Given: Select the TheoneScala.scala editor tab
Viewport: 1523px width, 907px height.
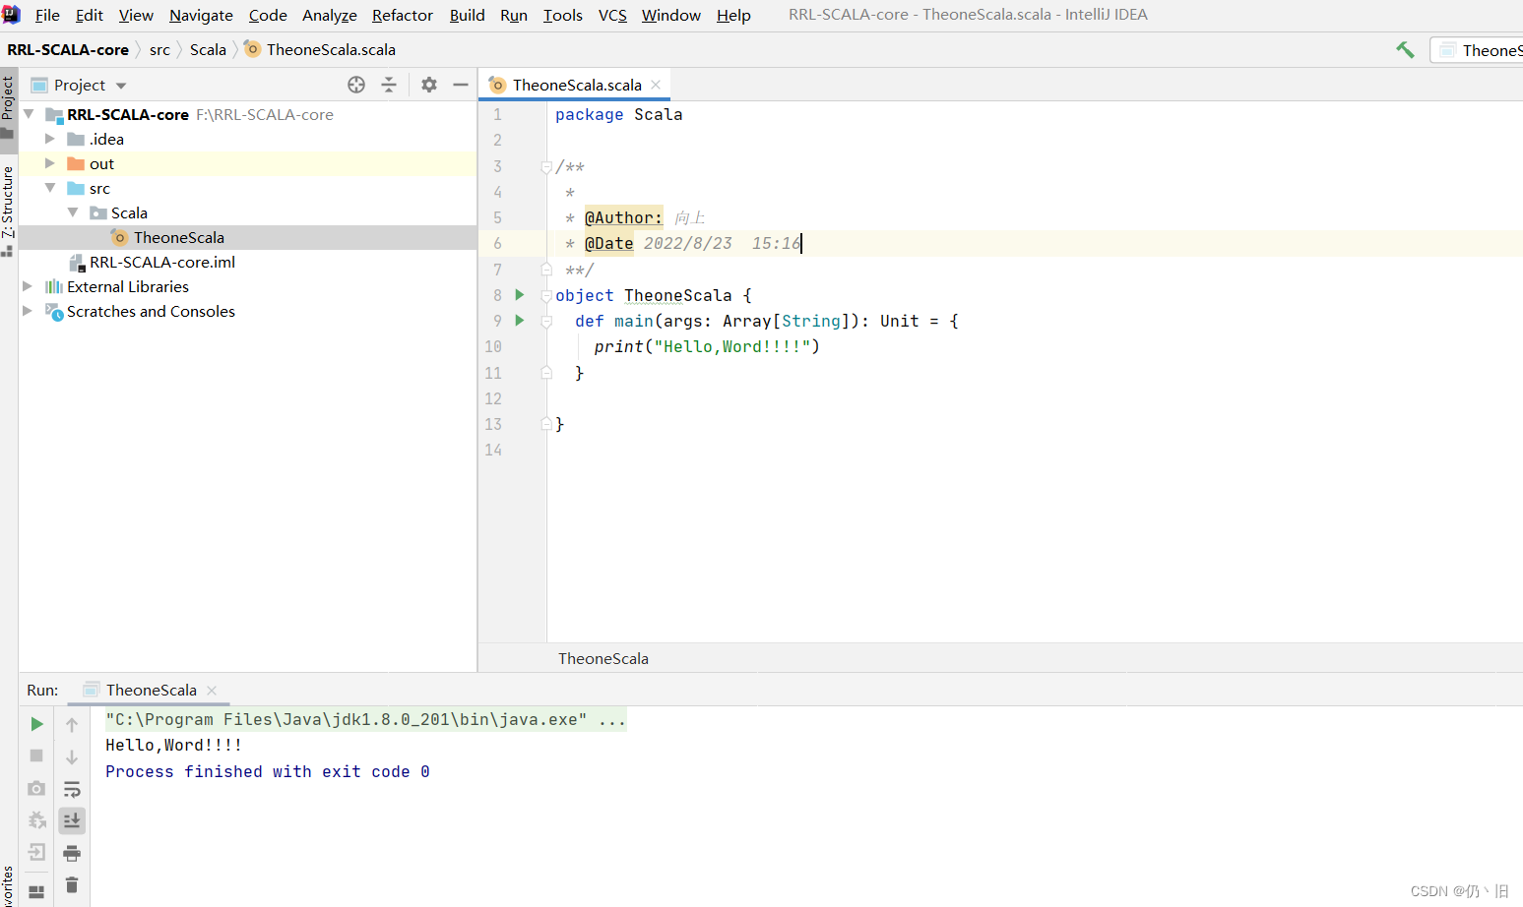Looking at the screenshot, I should [574, 85].
